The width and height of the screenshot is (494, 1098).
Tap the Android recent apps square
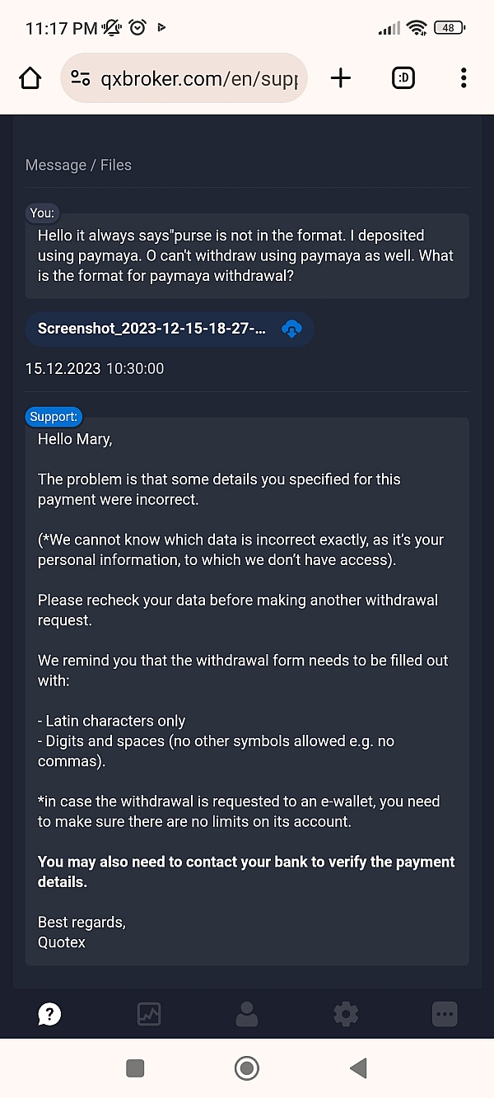[135, 1068]
